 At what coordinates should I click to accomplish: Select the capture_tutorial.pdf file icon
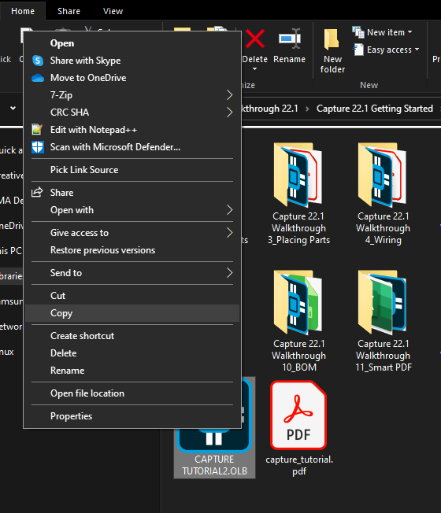pyautogui.click(x=298, y=415)
